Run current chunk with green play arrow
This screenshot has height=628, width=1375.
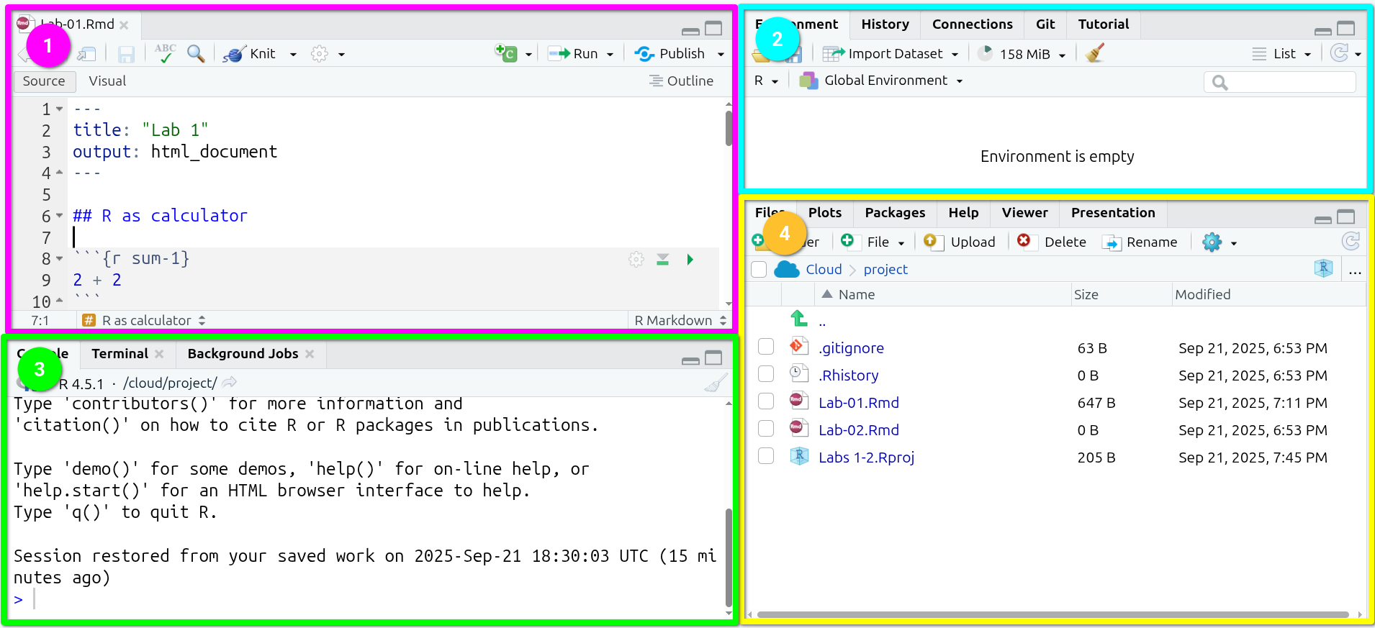690,260
